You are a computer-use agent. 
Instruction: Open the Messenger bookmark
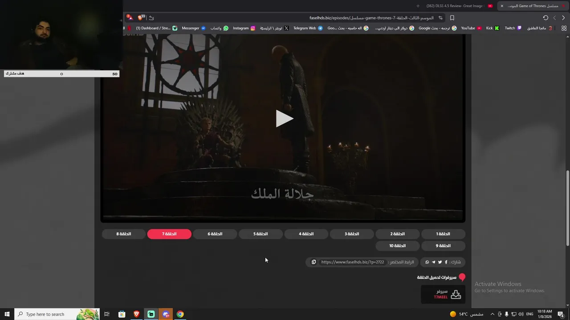[194, 28]
